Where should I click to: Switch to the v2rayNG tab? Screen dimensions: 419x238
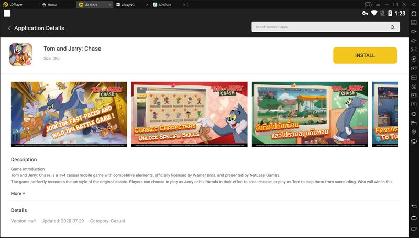point(128,5)
